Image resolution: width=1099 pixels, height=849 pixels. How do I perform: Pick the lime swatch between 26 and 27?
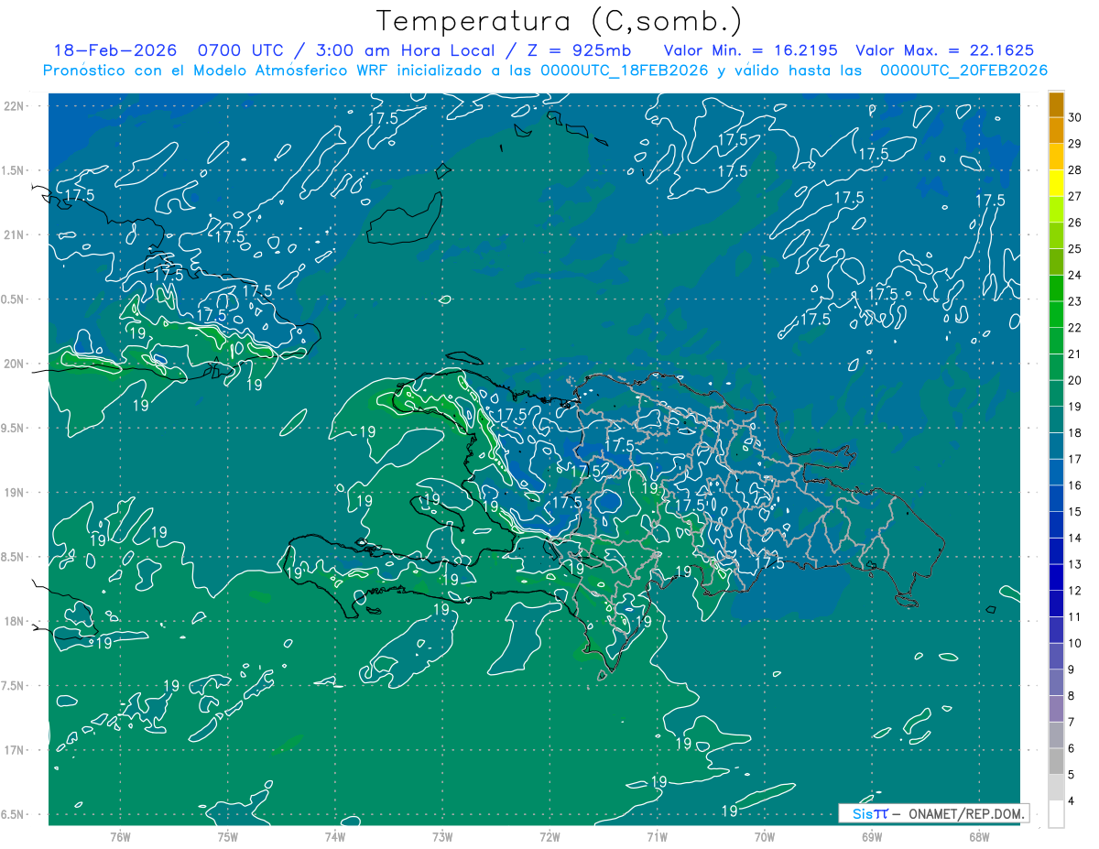[1056, 210]
